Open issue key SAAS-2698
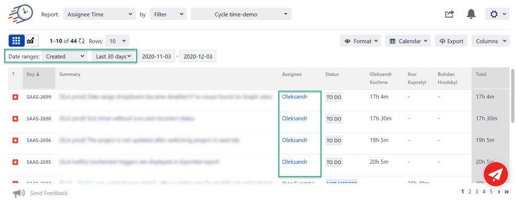This screenshot has height=208, width=516. pos(39,119)
